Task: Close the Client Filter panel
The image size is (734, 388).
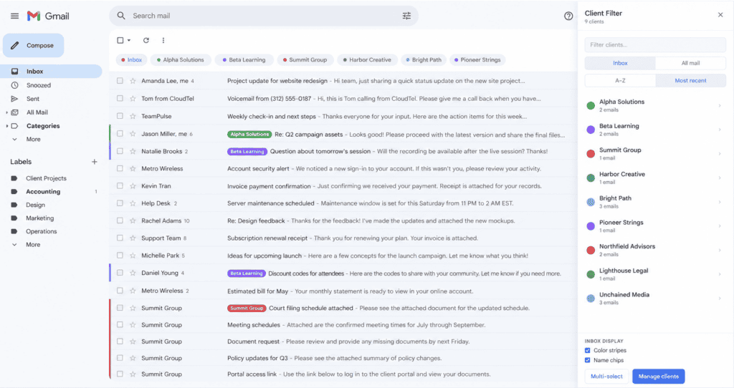Action: coord(720,15)
